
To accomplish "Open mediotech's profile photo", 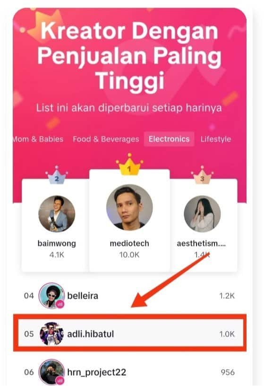I will 129,207.
